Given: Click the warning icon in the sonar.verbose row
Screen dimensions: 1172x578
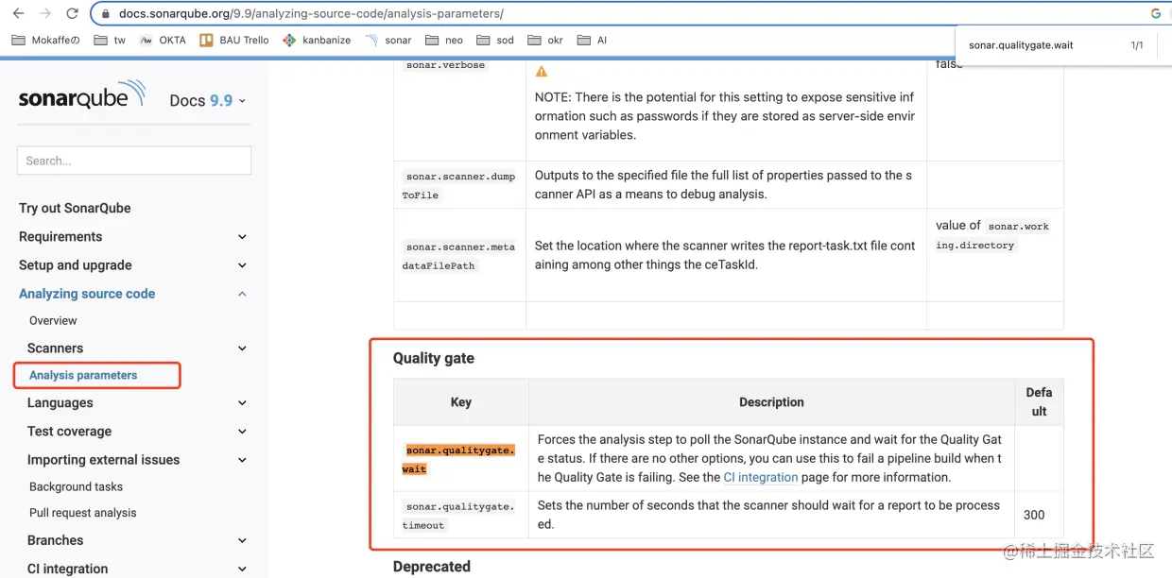Looking at the screenshot, I should pos(542,72).
